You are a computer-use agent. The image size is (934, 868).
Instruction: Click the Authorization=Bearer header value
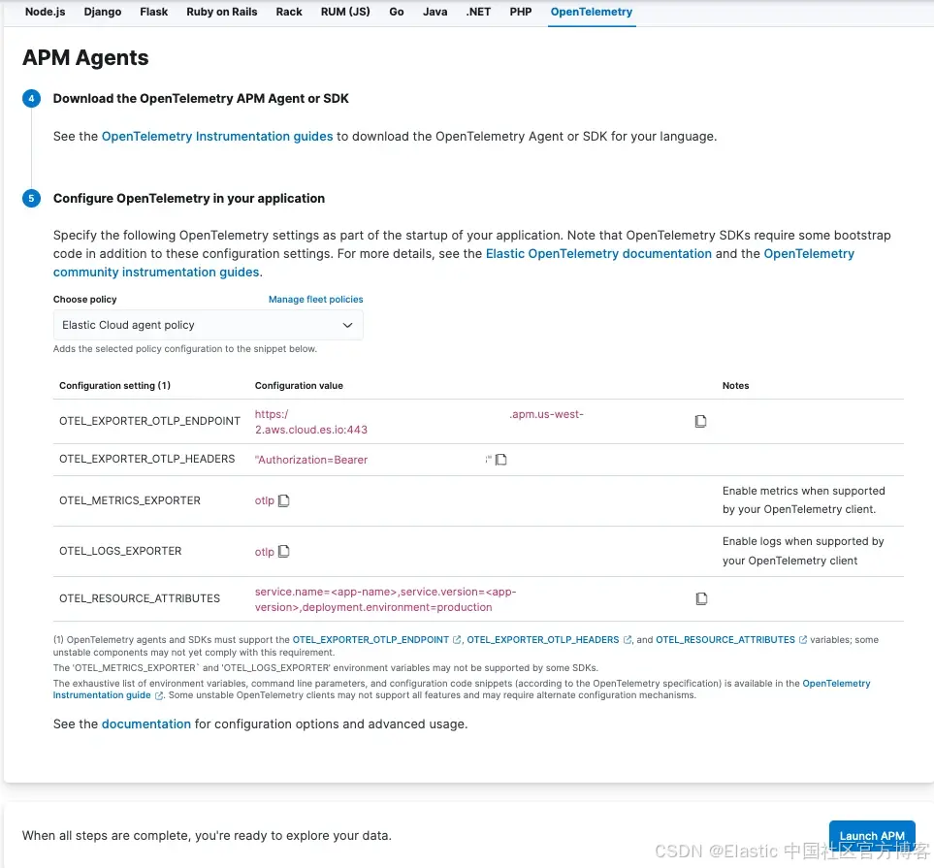311,460
